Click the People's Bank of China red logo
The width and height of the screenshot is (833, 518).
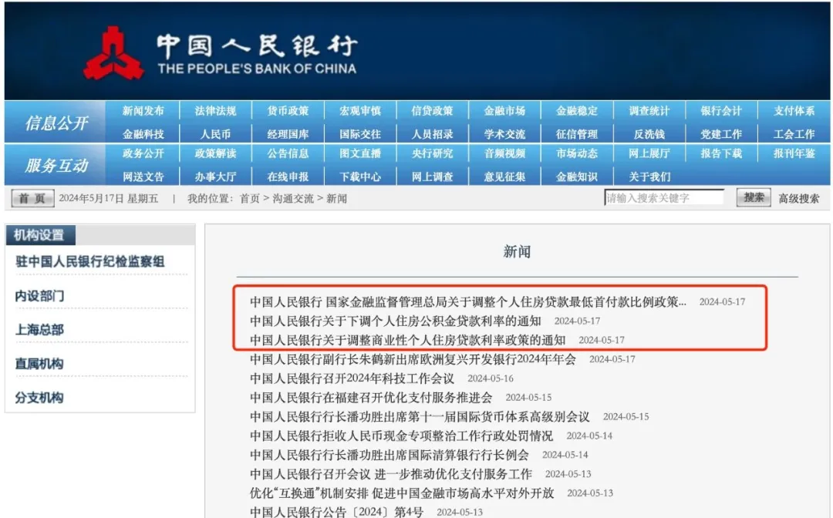pos(113,53)
